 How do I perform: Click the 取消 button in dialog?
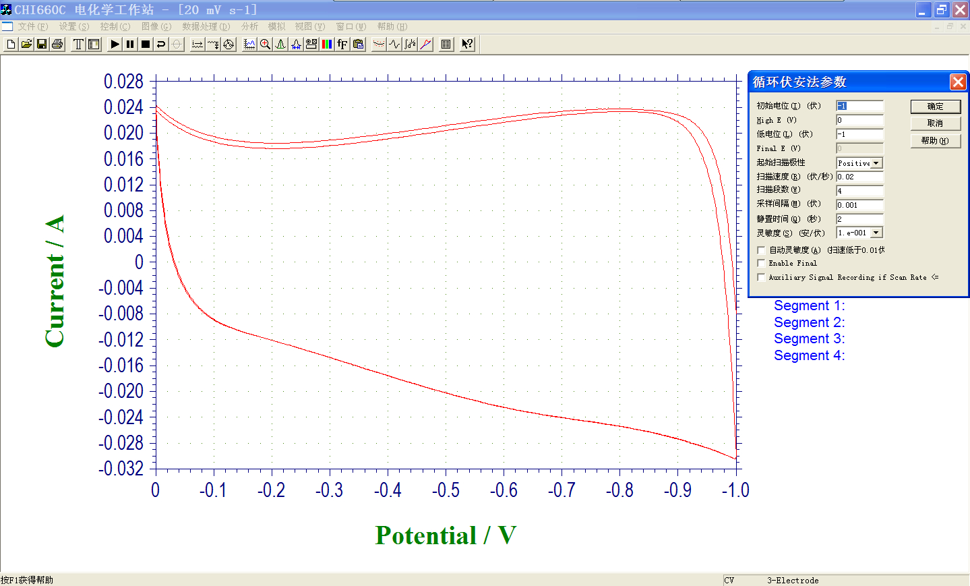[x=935, y=123]
